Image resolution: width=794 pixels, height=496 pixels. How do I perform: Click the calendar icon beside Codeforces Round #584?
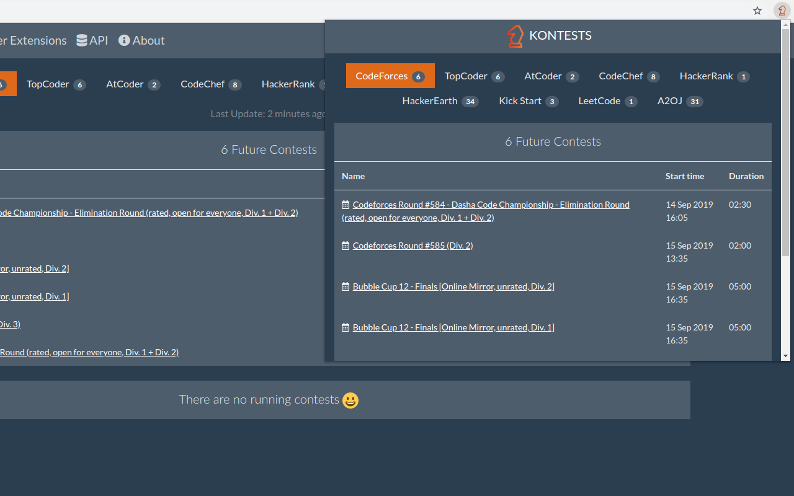tap(346, 205)
